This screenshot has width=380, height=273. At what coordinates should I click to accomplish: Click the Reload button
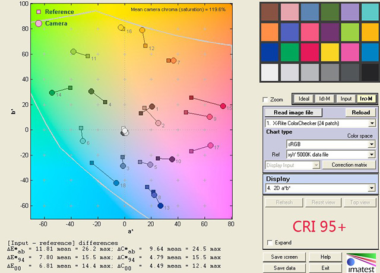(x=360, y=112)
